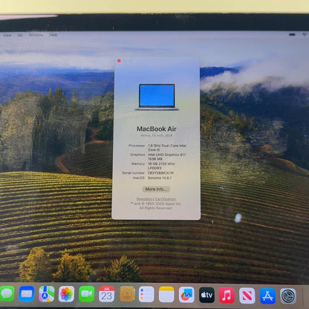Launch the Music app
Screen dimensions: 309x309
[227, 295]
